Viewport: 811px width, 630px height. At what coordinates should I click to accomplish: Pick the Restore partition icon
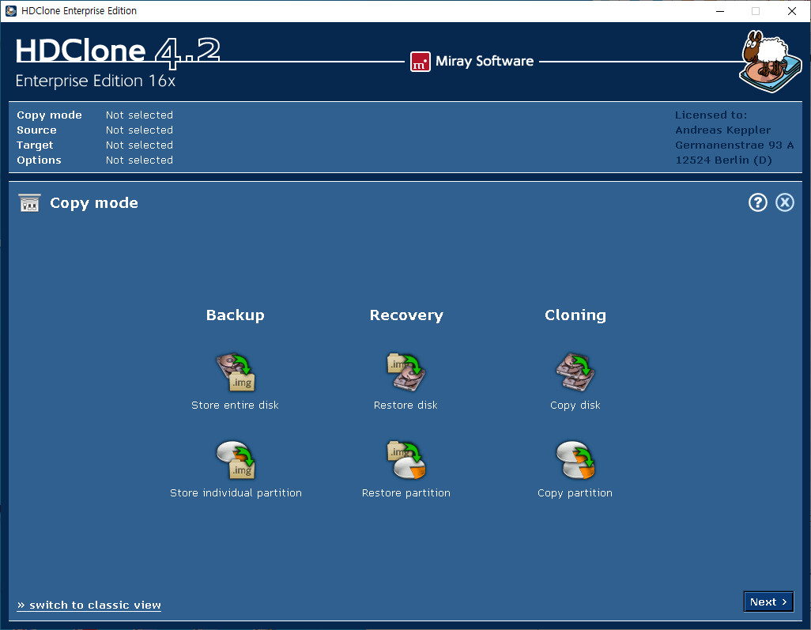point(406,460)
